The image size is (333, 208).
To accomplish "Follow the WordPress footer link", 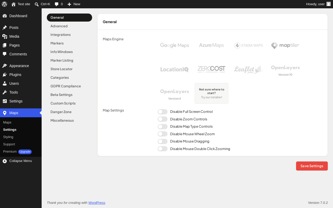I will coord(97,203).
